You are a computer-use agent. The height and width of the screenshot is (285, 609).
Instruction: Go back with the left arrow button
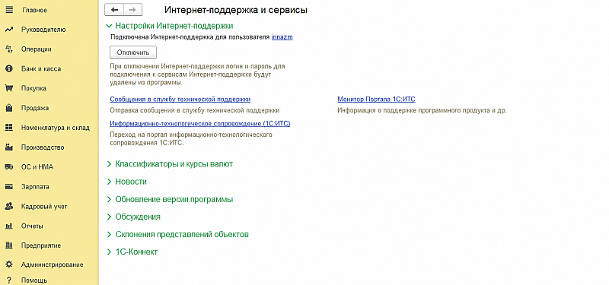115,10
